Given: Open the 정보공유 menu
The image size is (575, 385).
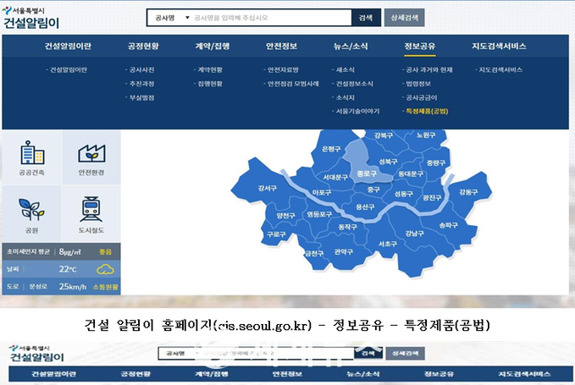Looking at the screenshot, I should click(420, 46).
